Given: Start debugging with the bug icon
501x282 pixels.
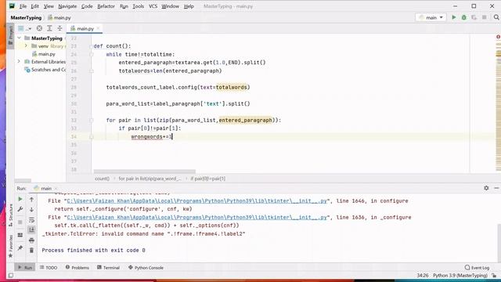Looking at the screenshot, I should tap(464, 17).
